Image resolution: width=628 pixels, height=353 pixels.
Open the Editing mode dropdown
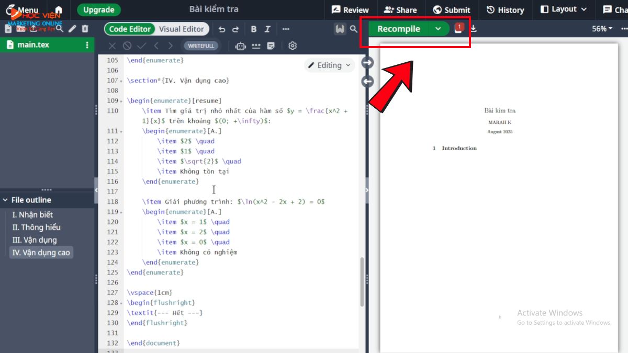pyautogui.click(x=329, y=65)
